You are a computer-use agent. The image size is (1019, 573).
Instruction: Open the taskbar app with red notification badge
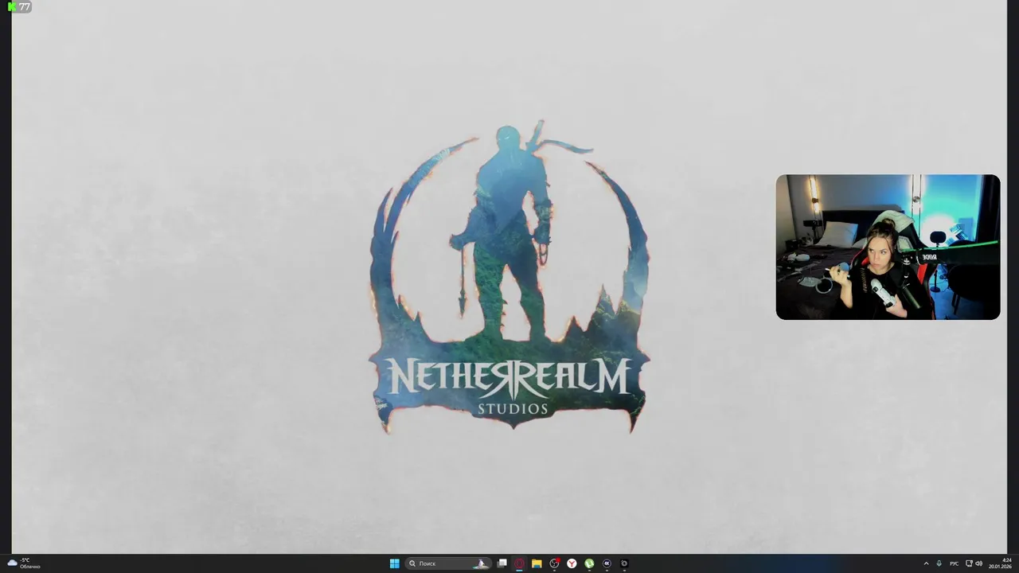555,563
